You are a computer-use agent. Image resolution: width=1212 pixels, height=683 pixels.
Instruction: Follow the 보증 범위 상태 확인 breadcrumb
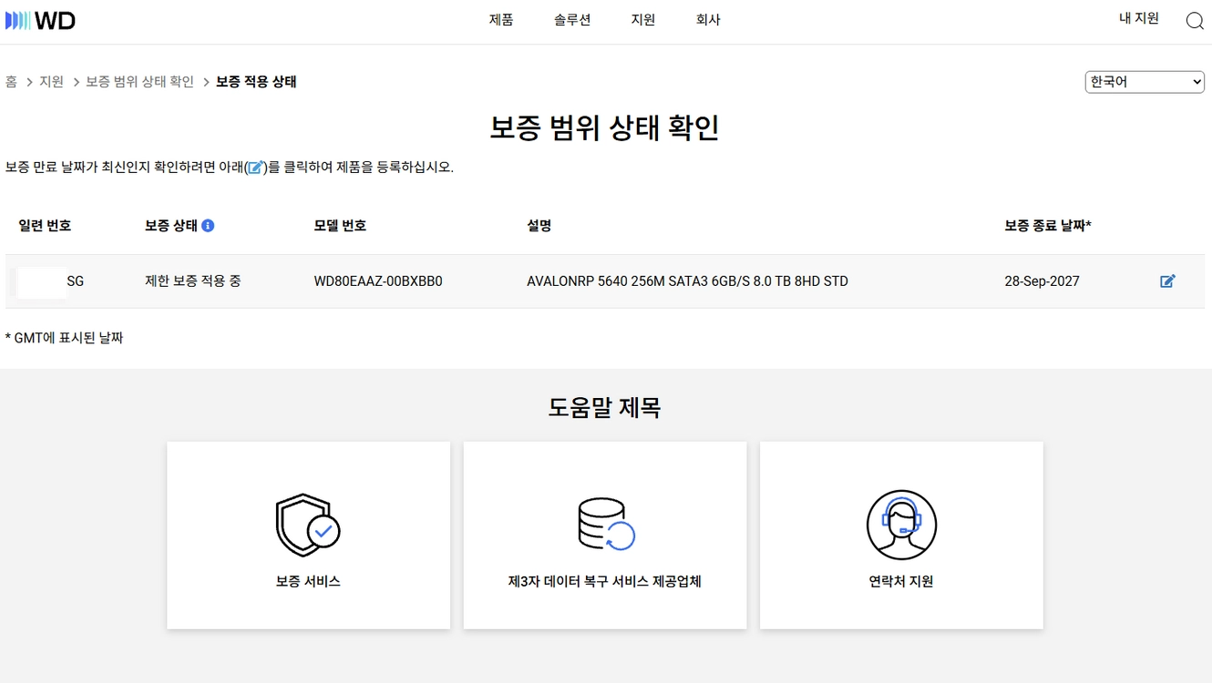pyautogui.click(x=139, y=82)
